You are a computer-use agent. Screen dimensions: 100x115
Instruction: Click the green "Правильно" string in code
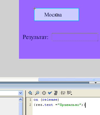click(69, 105)
